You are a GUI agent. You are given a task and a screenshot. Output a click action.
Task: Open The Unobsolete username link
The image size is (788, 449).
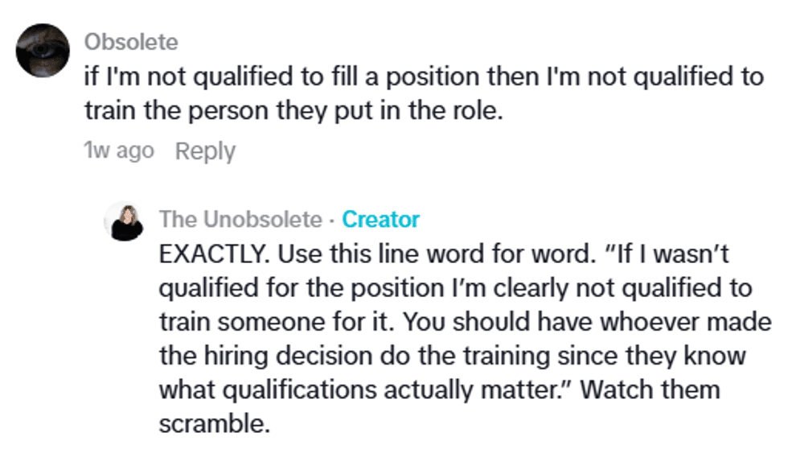point(241,219)
